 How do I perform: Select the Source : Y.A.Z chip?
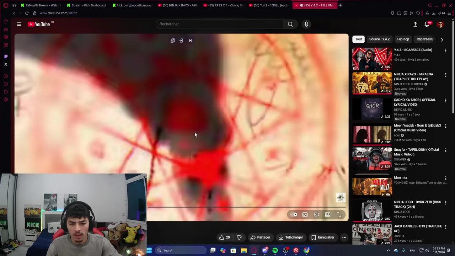pos(379,39)
